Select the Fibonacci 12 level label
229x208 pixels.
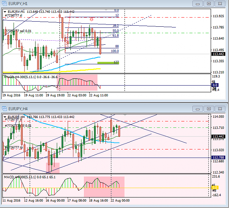(x=117, y=15)
